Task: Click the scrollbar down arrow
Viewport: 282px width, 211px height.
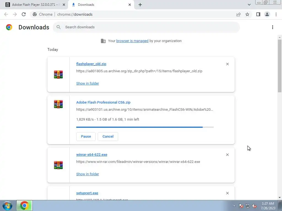Action: [x=280, y=198]
